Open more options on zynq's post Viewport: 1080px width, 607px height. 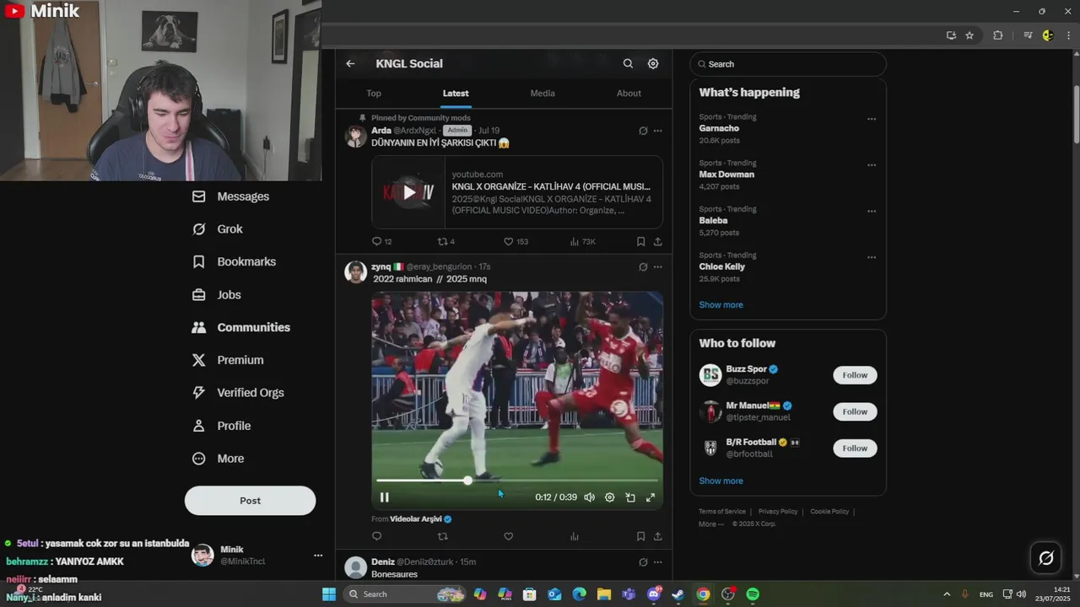(657, 267)
